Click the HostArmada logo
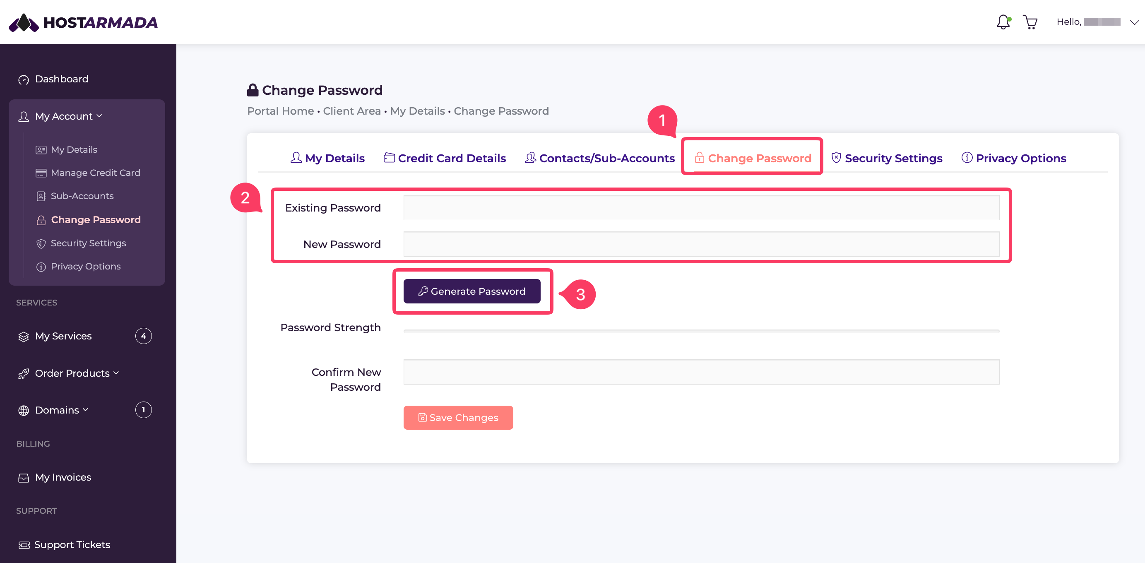Image resolution: width=1145 pixels, height=563 pixels. click(84, 22)
